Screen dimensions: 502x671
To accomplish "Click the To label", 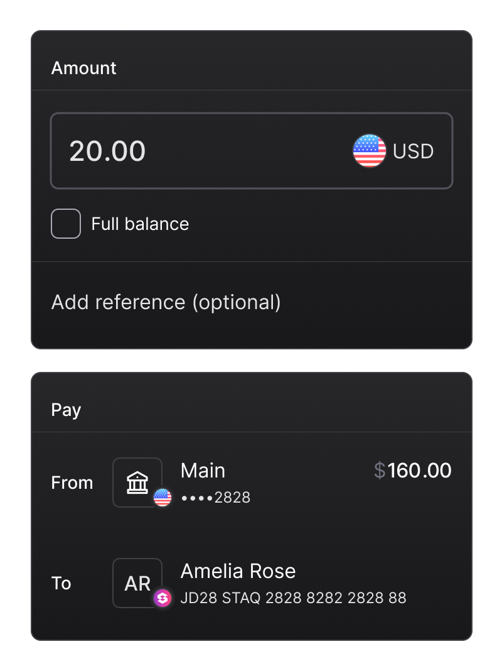I will [61, 583].
